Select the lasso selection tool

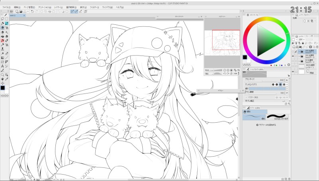pos(2,19)
